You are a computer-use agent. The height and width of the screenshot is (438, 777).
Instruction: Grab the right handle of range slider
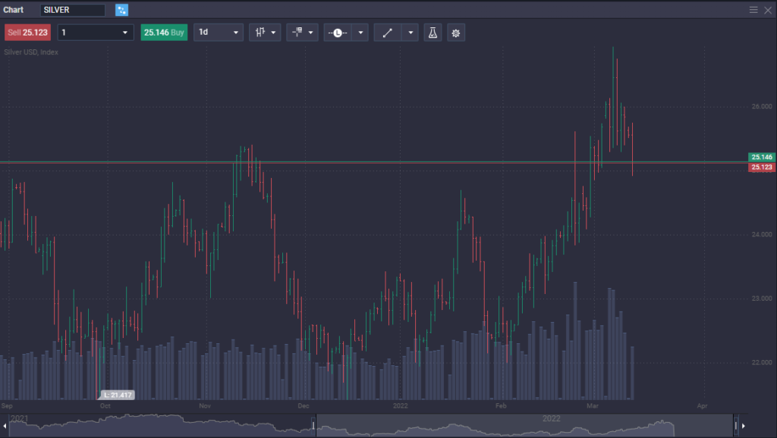[x=735, y=425]
